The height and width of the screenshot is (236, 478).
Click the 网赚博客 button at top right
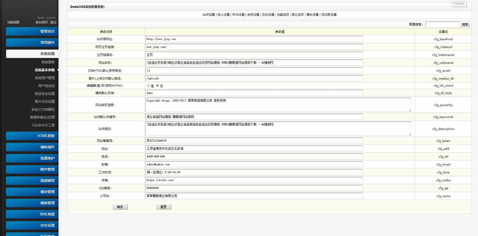(x=459, y=4)
